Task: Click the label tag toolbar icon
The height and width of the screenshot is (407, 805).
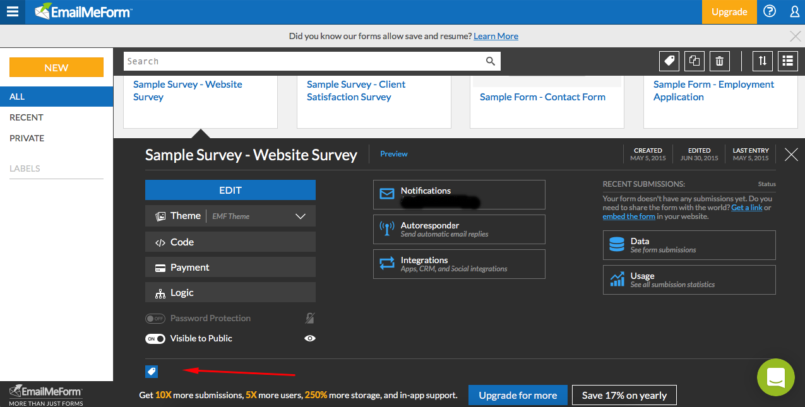Action: (x=669, y=61)
